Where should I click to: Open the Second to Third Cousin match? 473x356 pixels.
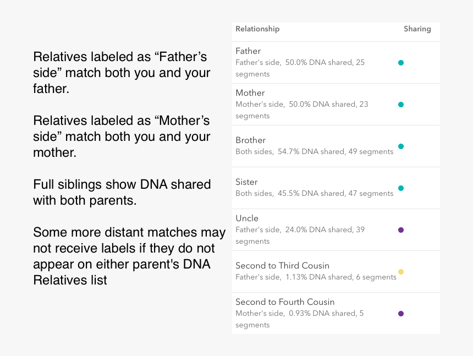click(x=282, y=266)
